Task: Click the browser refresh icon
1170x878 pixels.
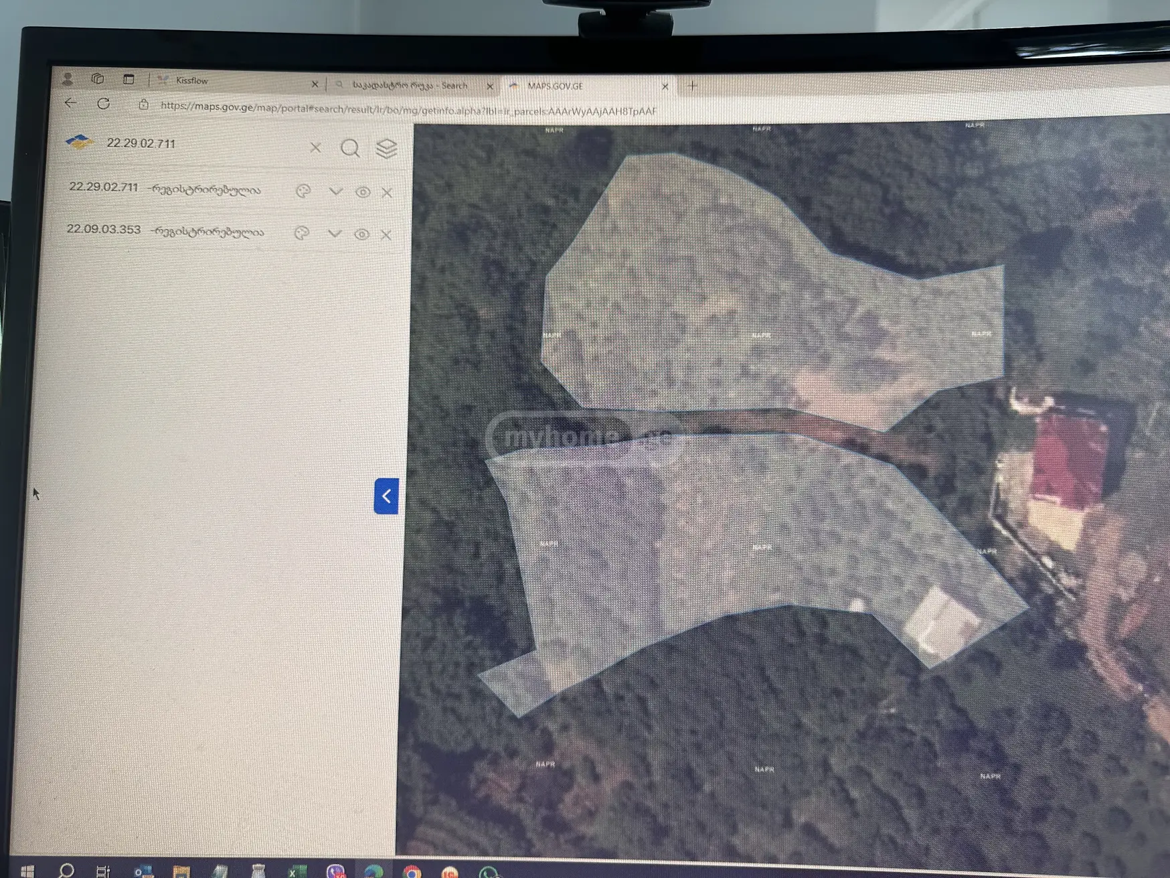Action: tap(103, 104)
